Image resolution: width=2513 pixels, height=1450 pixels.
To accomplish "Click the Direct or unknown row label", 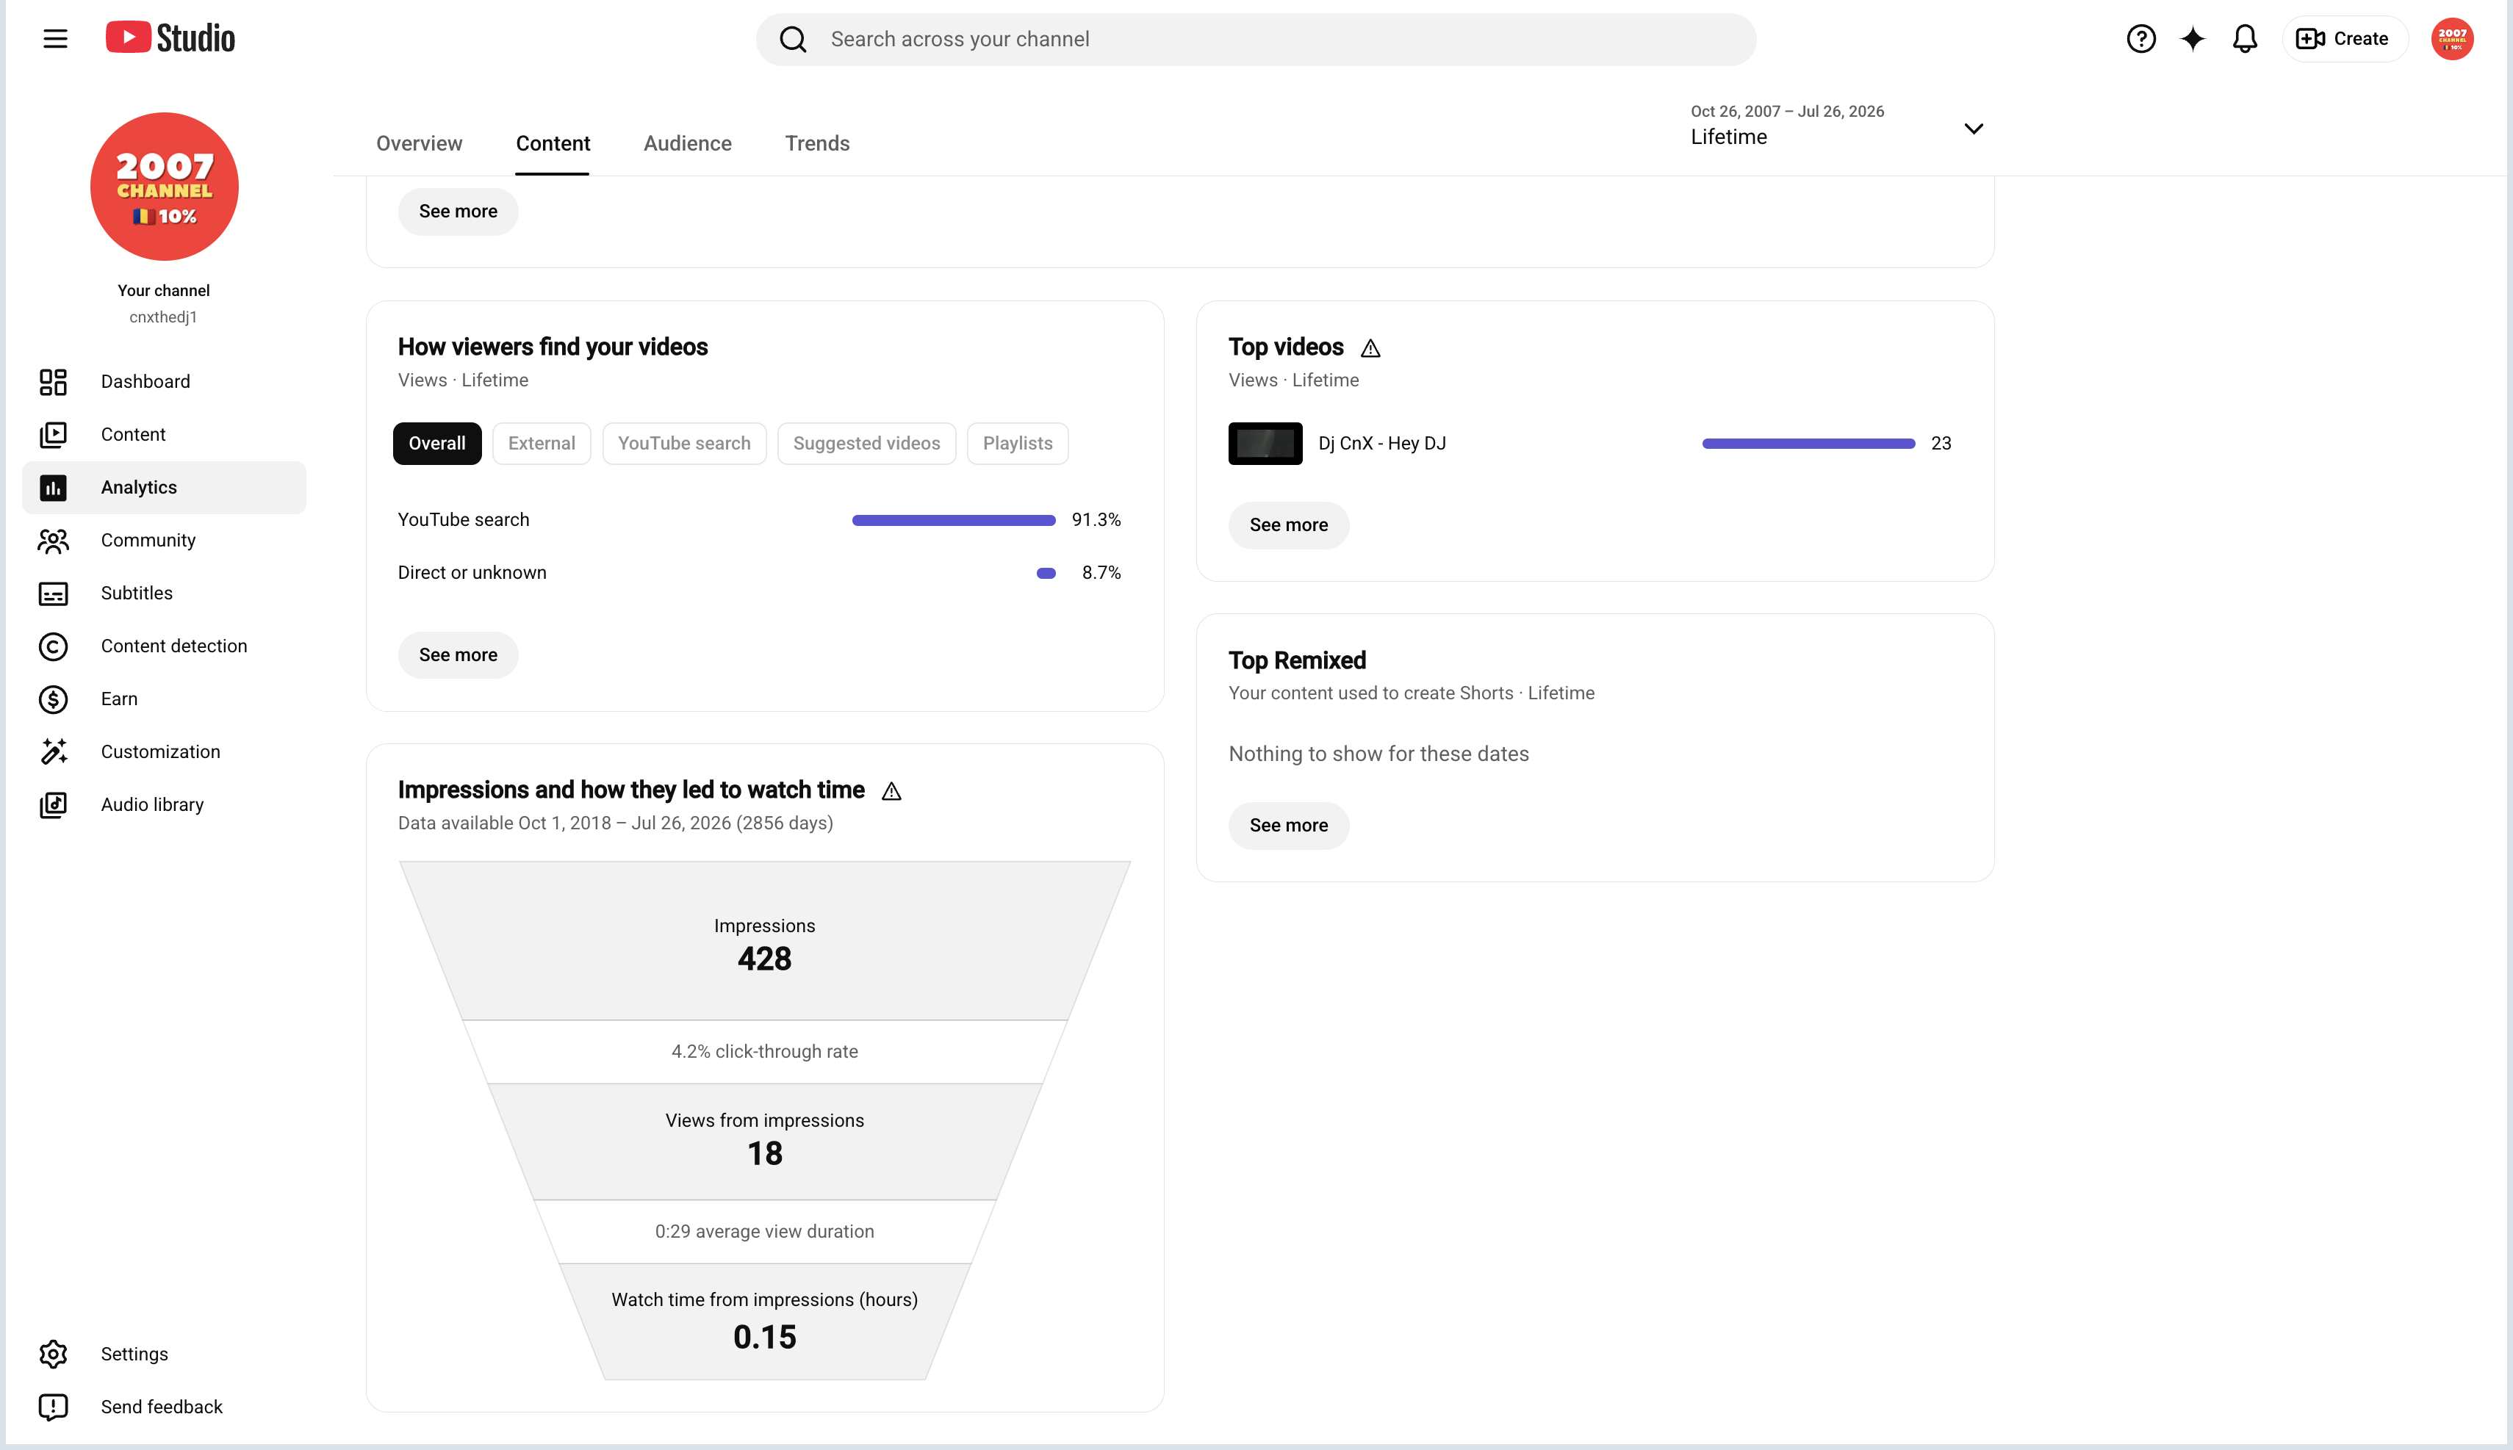I will coord(471,573).
